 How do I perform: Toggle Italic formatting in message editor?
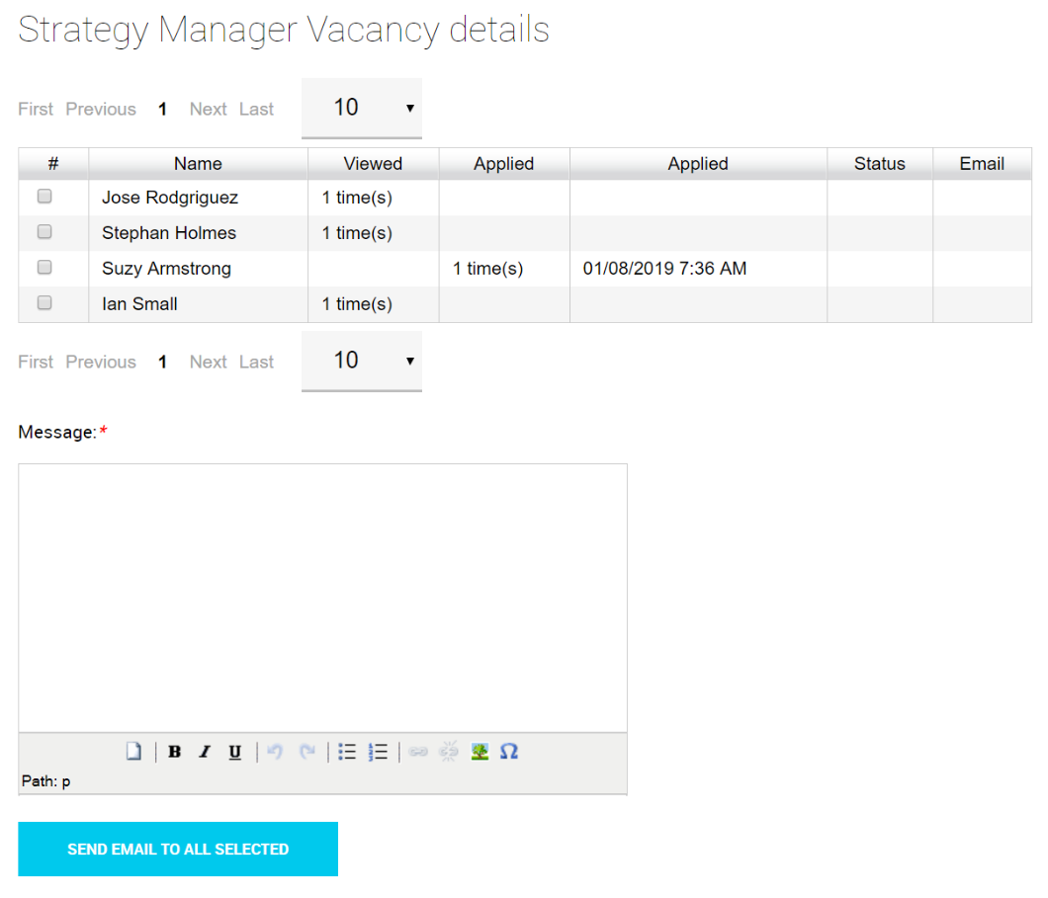(x=205, y=751)
